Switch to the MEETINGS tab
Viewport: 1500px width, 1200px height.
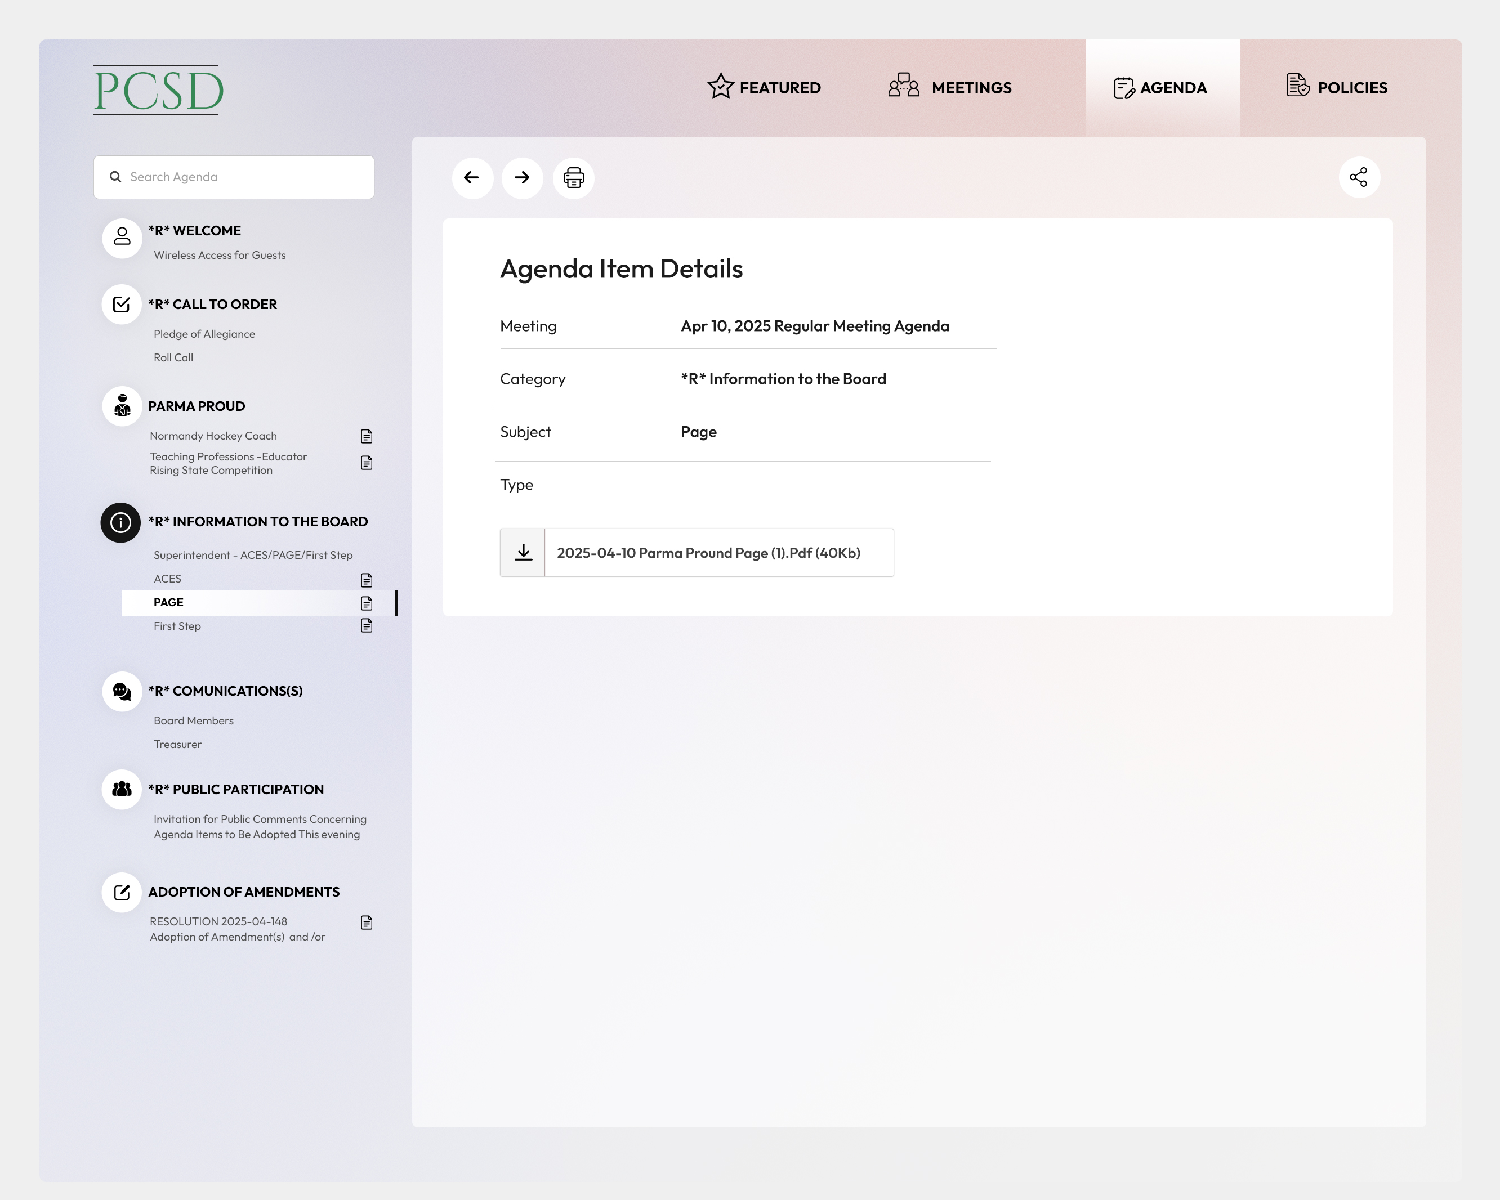click(x=950, y=88)
